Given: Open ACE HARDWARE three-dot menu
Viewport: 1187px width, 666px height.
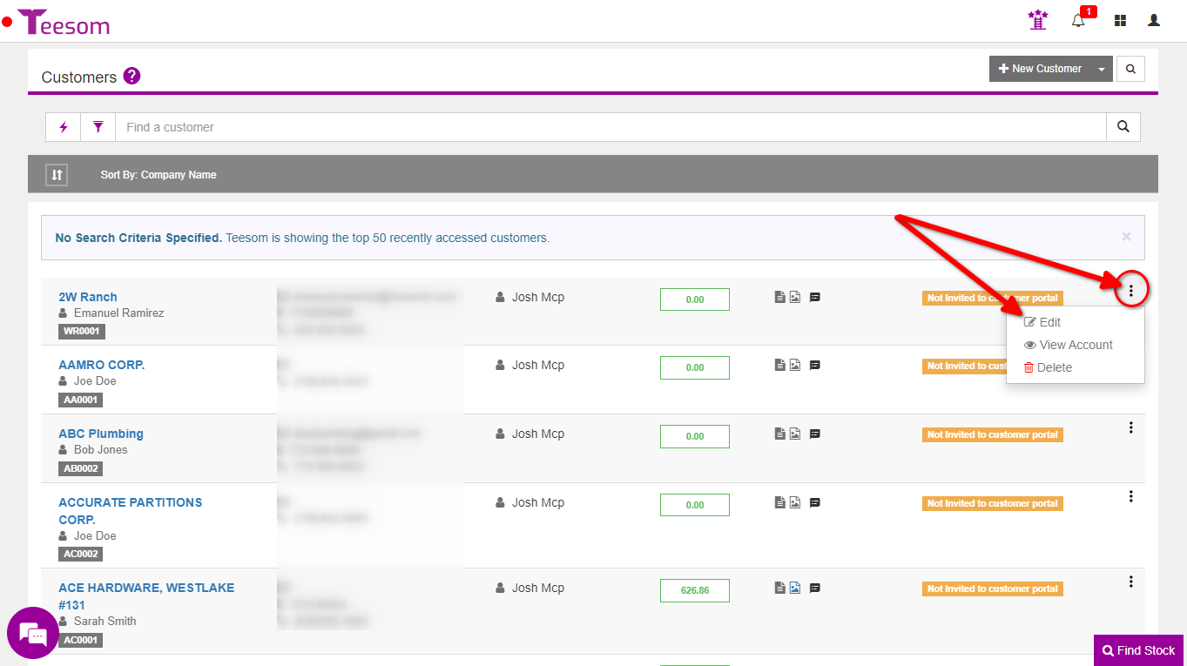Looking at the screenshot, I should pos(1131,582).
